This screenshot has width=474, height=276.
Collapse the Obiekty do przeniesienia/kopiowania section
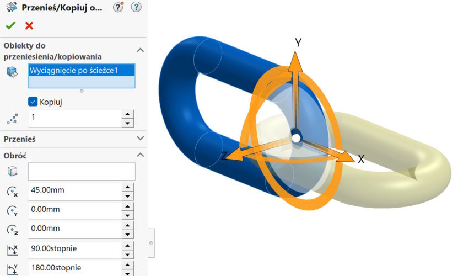[x=140, y=50]
